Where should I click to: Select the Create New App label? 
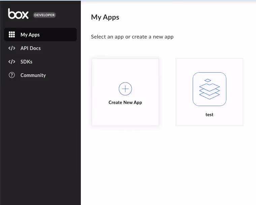125,103
